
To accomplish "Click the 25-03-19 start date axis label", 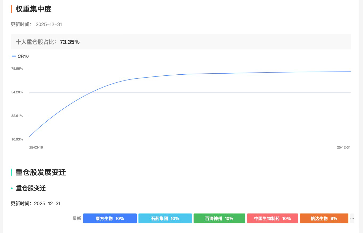I will [36, 147].
